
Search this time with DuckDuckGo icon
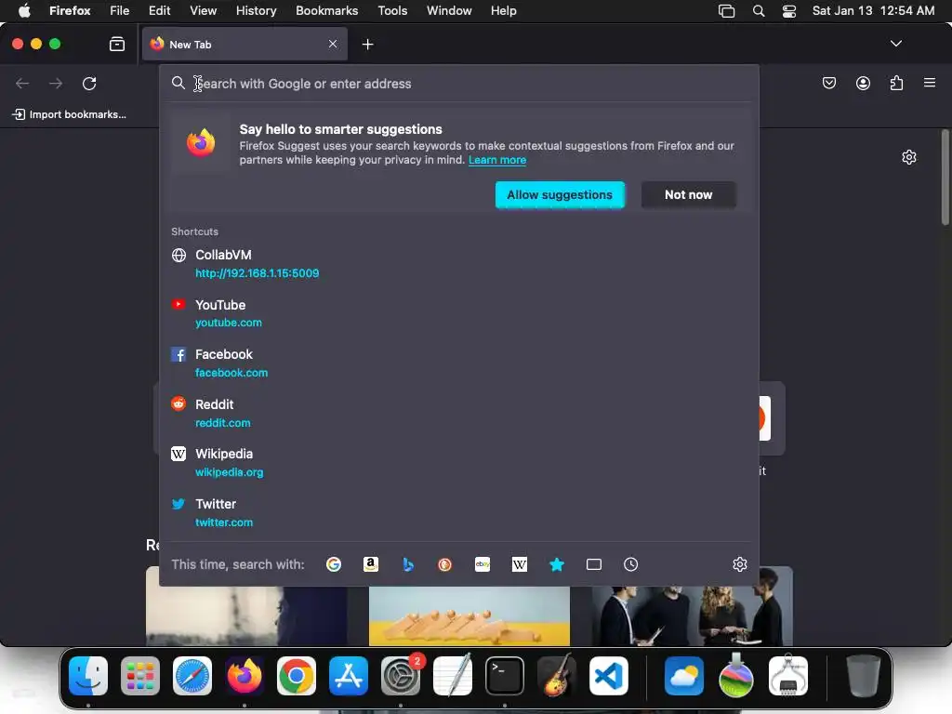click(x=445, y=564)
